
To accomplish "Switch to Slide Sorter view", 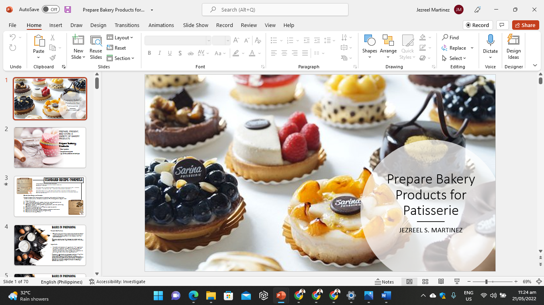I will coord(425,282).
